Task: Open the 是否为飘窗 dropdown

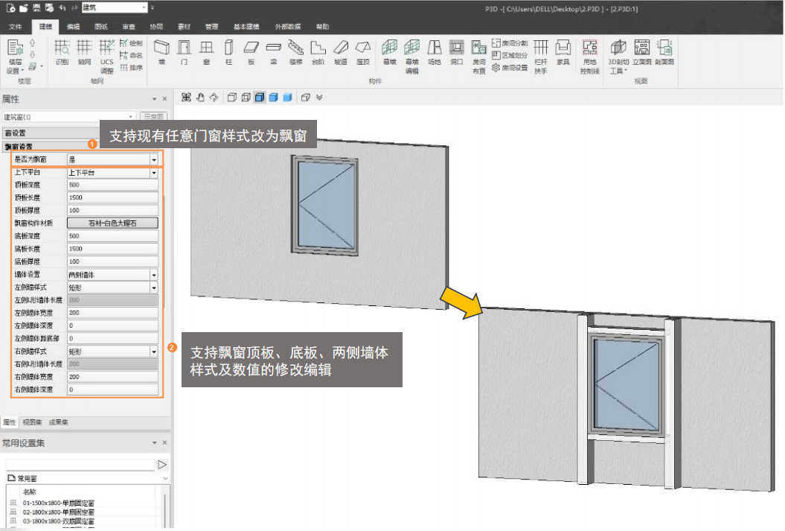Action: (154, 159)
